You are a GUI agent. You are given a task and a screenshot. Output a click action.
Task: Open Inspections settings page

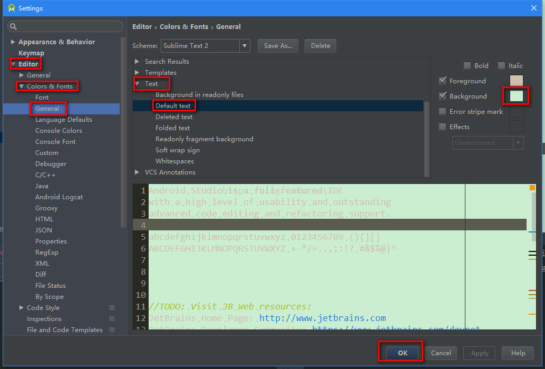44,318
